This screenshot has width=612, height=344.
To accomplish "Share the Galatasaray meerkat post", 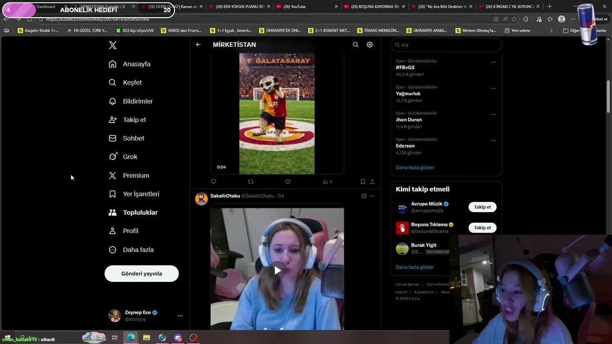I will click(372, 182).
